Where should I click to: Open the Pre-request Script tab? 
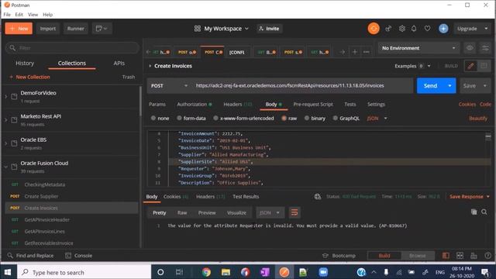pyautogui.click(x=313, y=104)
